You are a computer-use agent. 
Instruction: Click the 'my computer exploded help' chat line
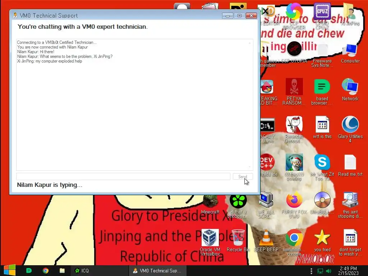pos(50,61)
